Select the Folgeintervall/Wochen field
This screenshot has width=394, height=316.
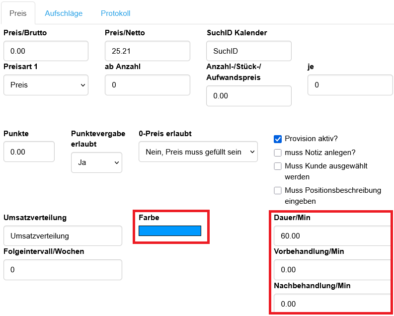[x=62, y=270]
